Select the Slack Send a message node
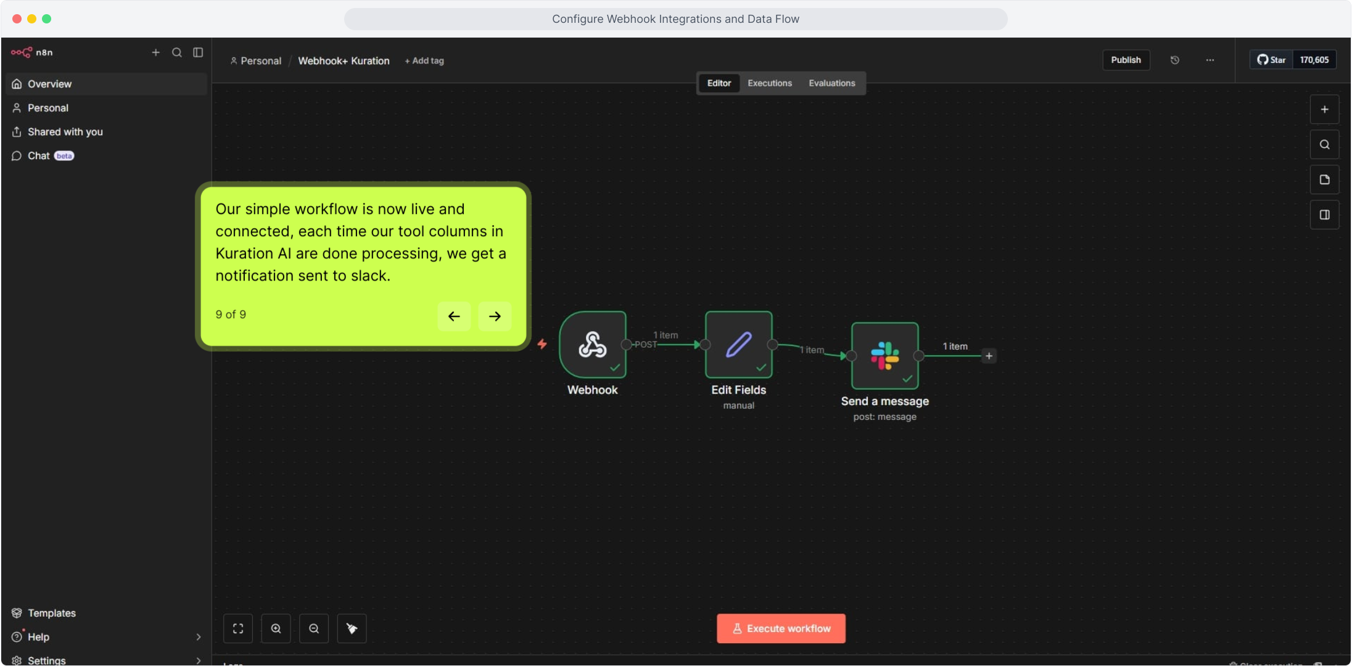Viewport: 1352px width, 666px height. pos(885,356)
